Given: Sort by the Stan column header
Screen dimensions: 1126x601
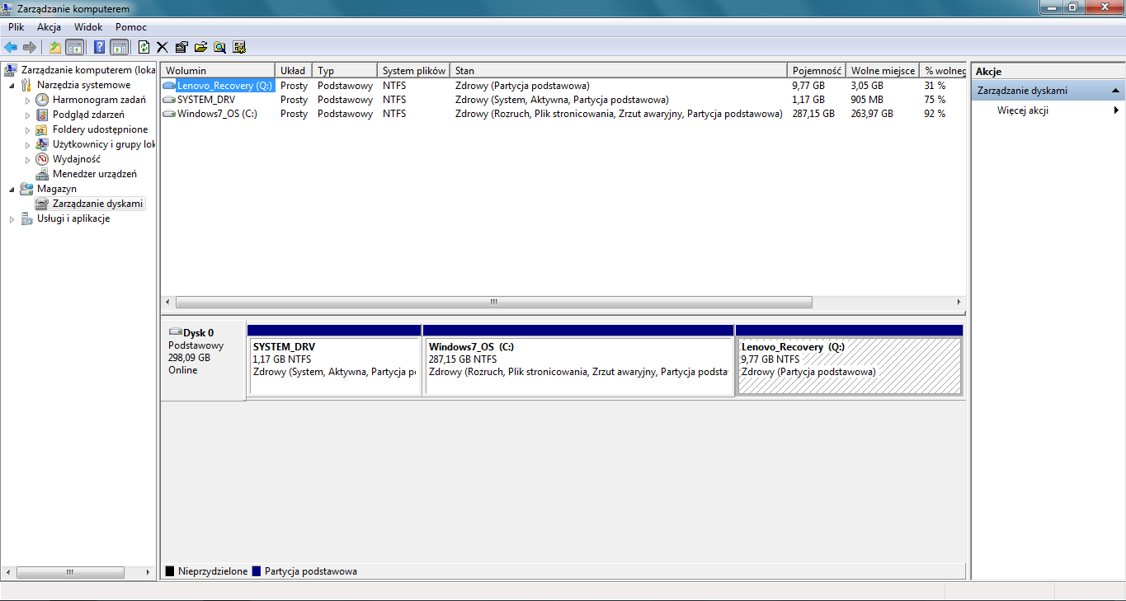Looking at the screenshot, I should (619, 71).
